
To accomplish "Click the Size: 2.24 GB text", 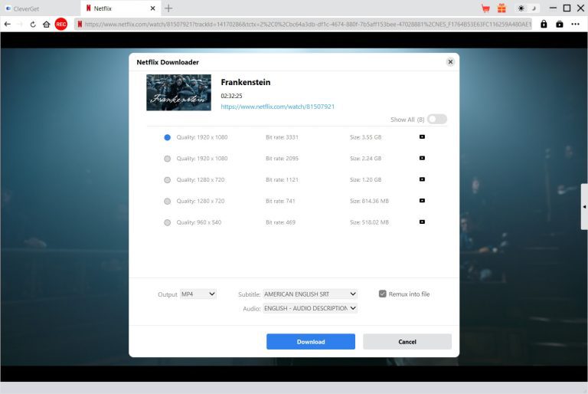I will [x=366, y=159].
